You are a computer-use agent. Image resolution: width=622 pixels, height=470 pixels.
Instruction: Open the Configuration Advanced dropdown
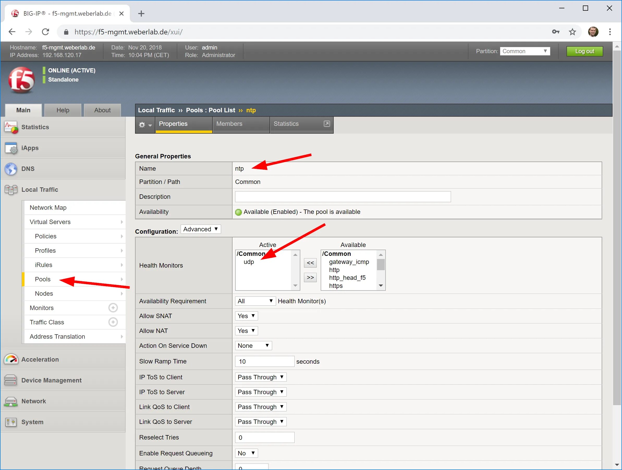200,229
